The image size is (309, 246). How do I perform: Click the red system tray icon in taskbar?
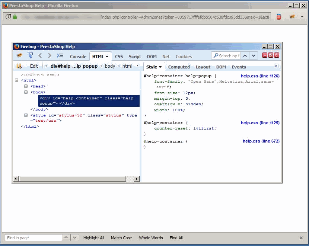278,17
